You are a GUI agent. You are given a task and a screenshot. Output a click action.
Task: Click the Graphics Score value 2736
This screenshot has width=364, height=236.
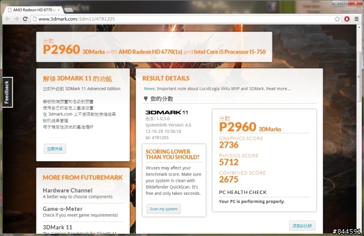coord(229,145)
